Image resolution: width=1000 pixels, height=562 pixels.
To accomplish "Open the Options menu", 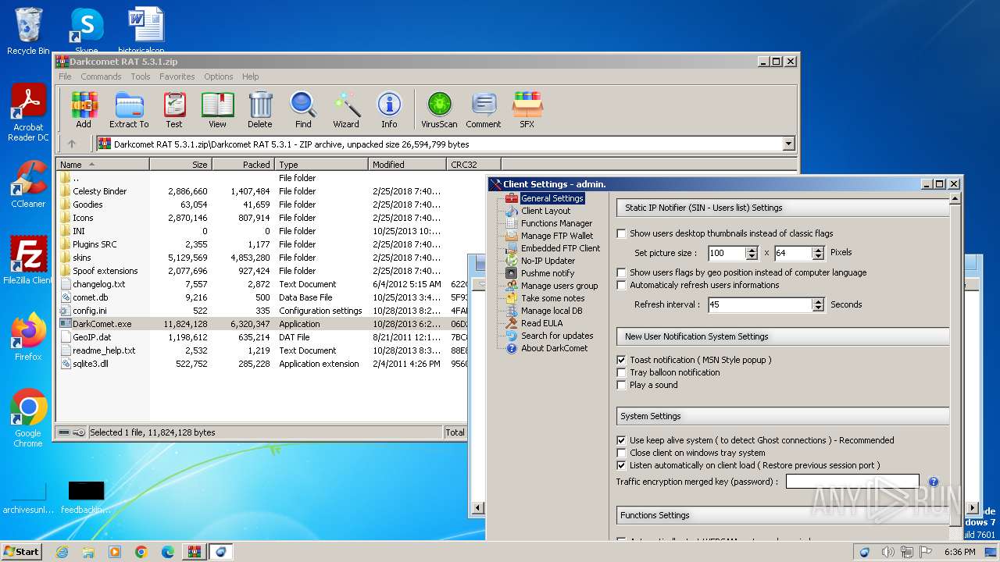I will (x=219, y=76).
